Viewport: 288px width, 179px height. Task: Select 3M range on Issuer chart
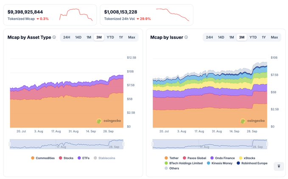point(242,37)
